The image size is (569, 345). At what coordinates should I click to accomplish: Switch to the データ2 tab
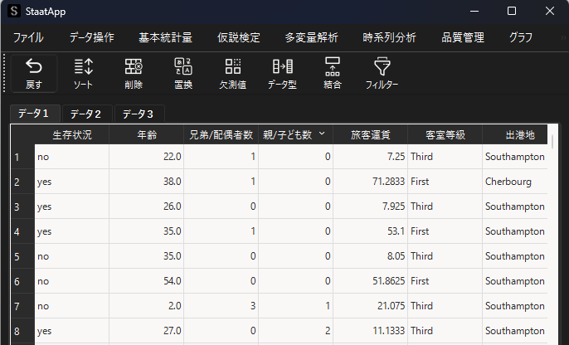click(85, 114)
